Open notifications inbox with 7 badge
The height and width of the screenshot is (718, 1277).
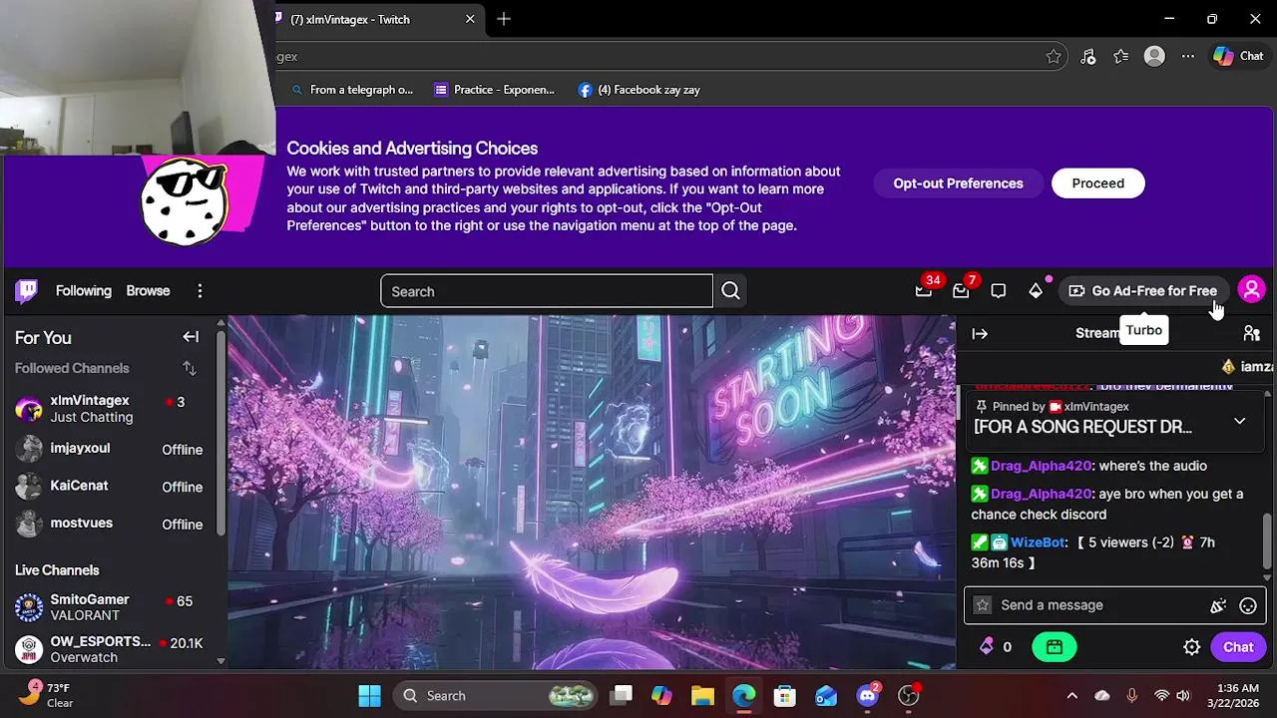(961, 291)
